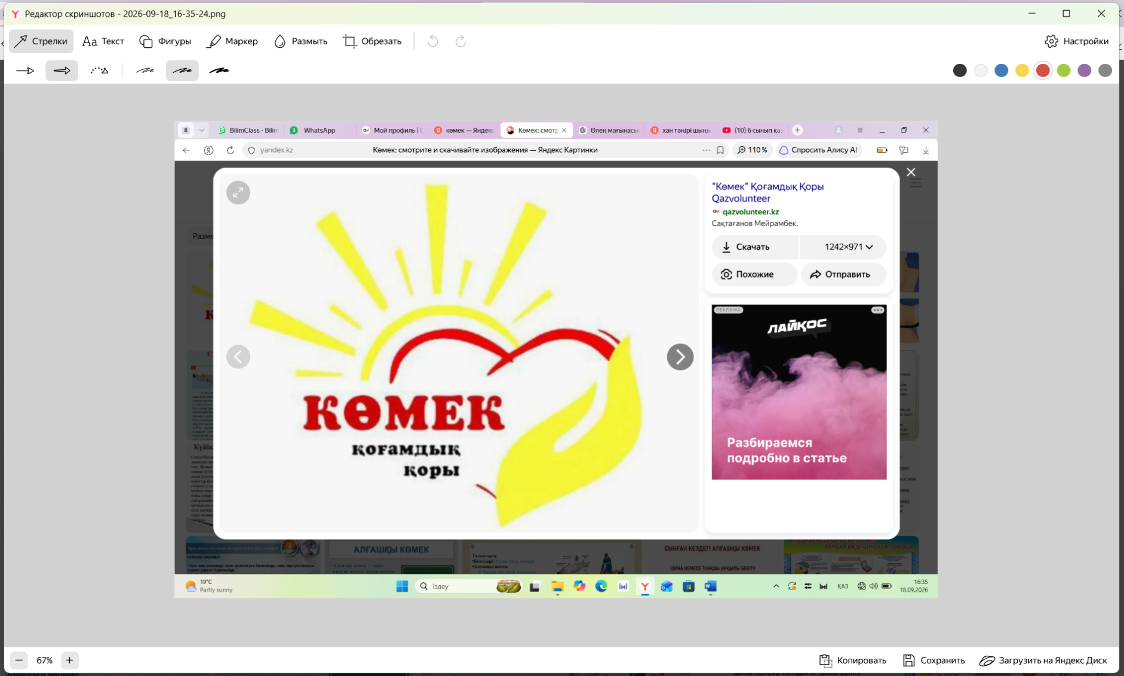Activate the Маркер tool
Screen dimensions: 1124x676
tap(232, 41)
